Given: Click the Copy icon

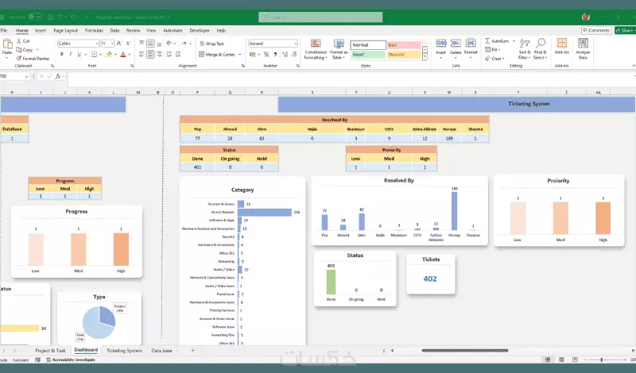Looking at the screenshot, I should (x=18, y=50).
